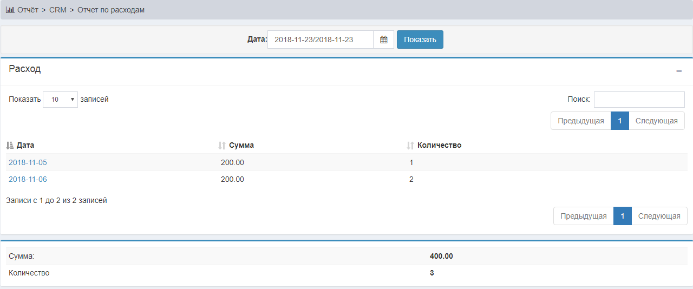
Task: Click bottom Предыдущая pagination button
Action: point(583,216)
